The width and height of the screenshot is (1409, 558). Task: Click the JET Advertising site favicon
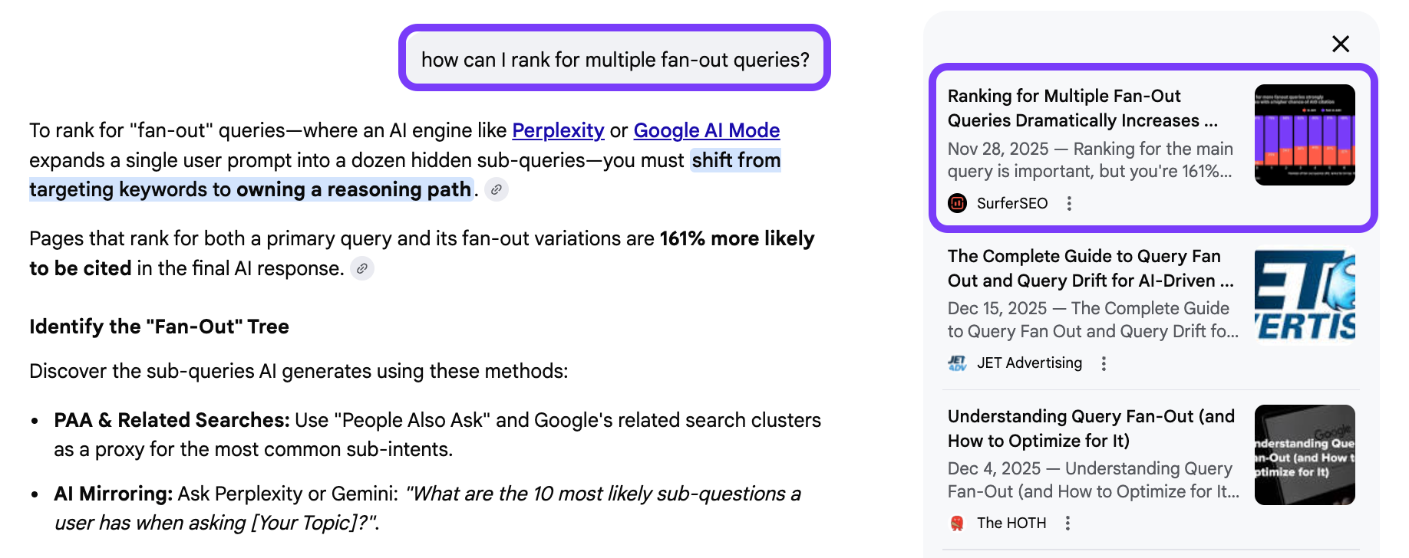[x=957, y=363]
